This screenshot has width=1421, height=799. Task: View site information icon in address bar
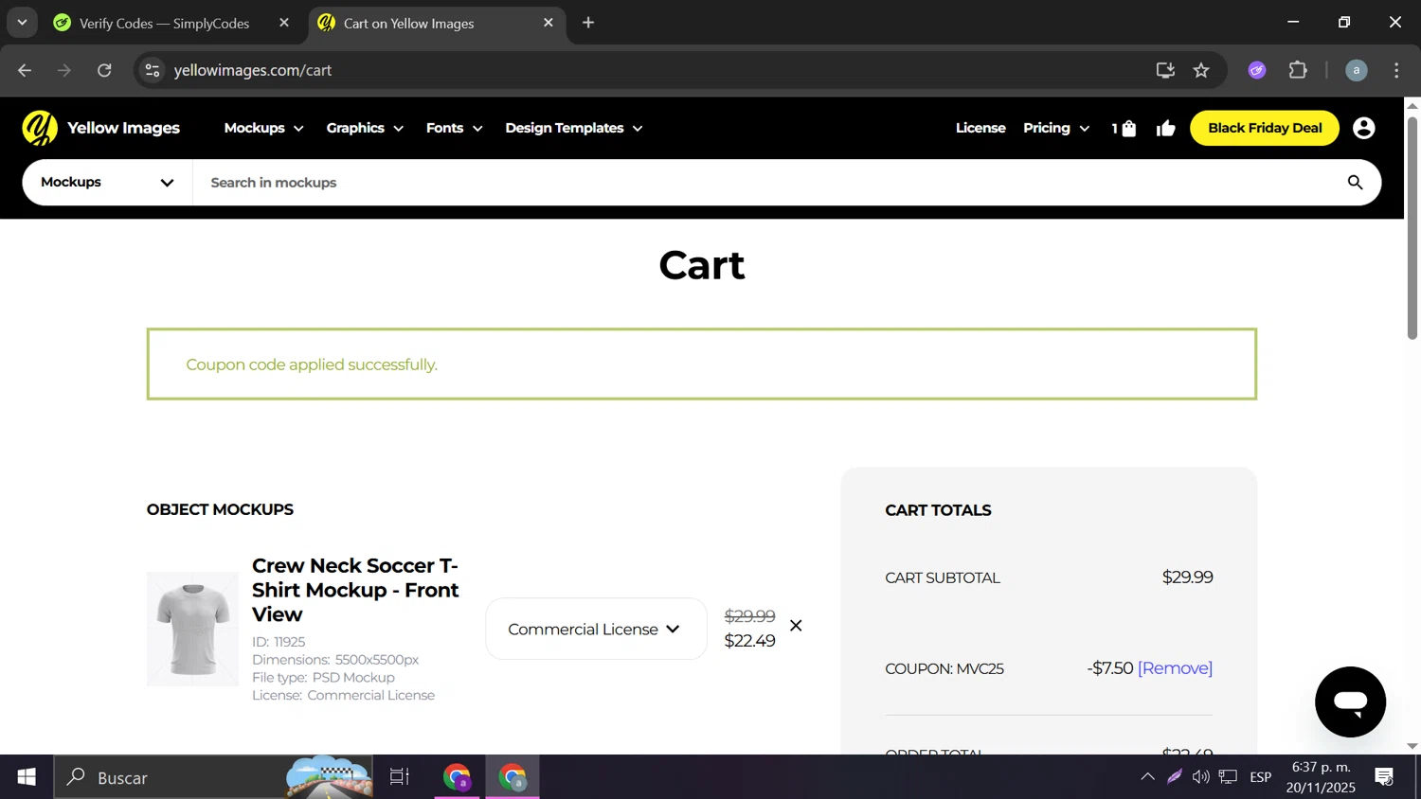[x=153, y=70]
